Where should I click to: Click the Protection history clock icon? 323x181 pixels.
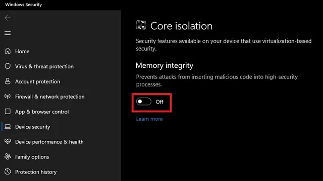[x=8, y=171]
